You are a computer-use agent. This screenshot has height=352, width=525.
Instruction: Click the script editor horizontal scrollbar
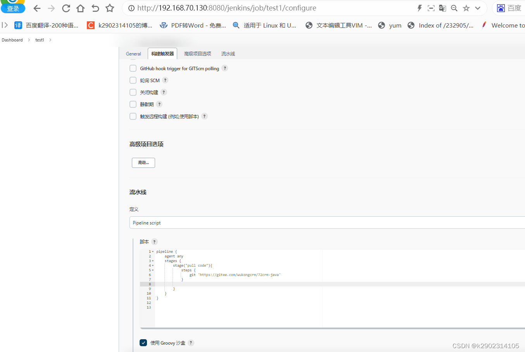(332, 328)
